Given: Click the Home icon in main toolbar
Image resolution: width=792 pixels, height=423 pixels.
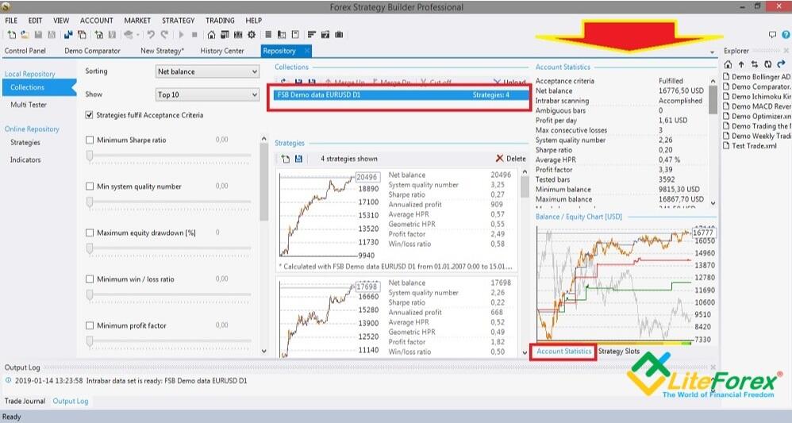Looking at the screenshot, I should click(x=211, y=34).
